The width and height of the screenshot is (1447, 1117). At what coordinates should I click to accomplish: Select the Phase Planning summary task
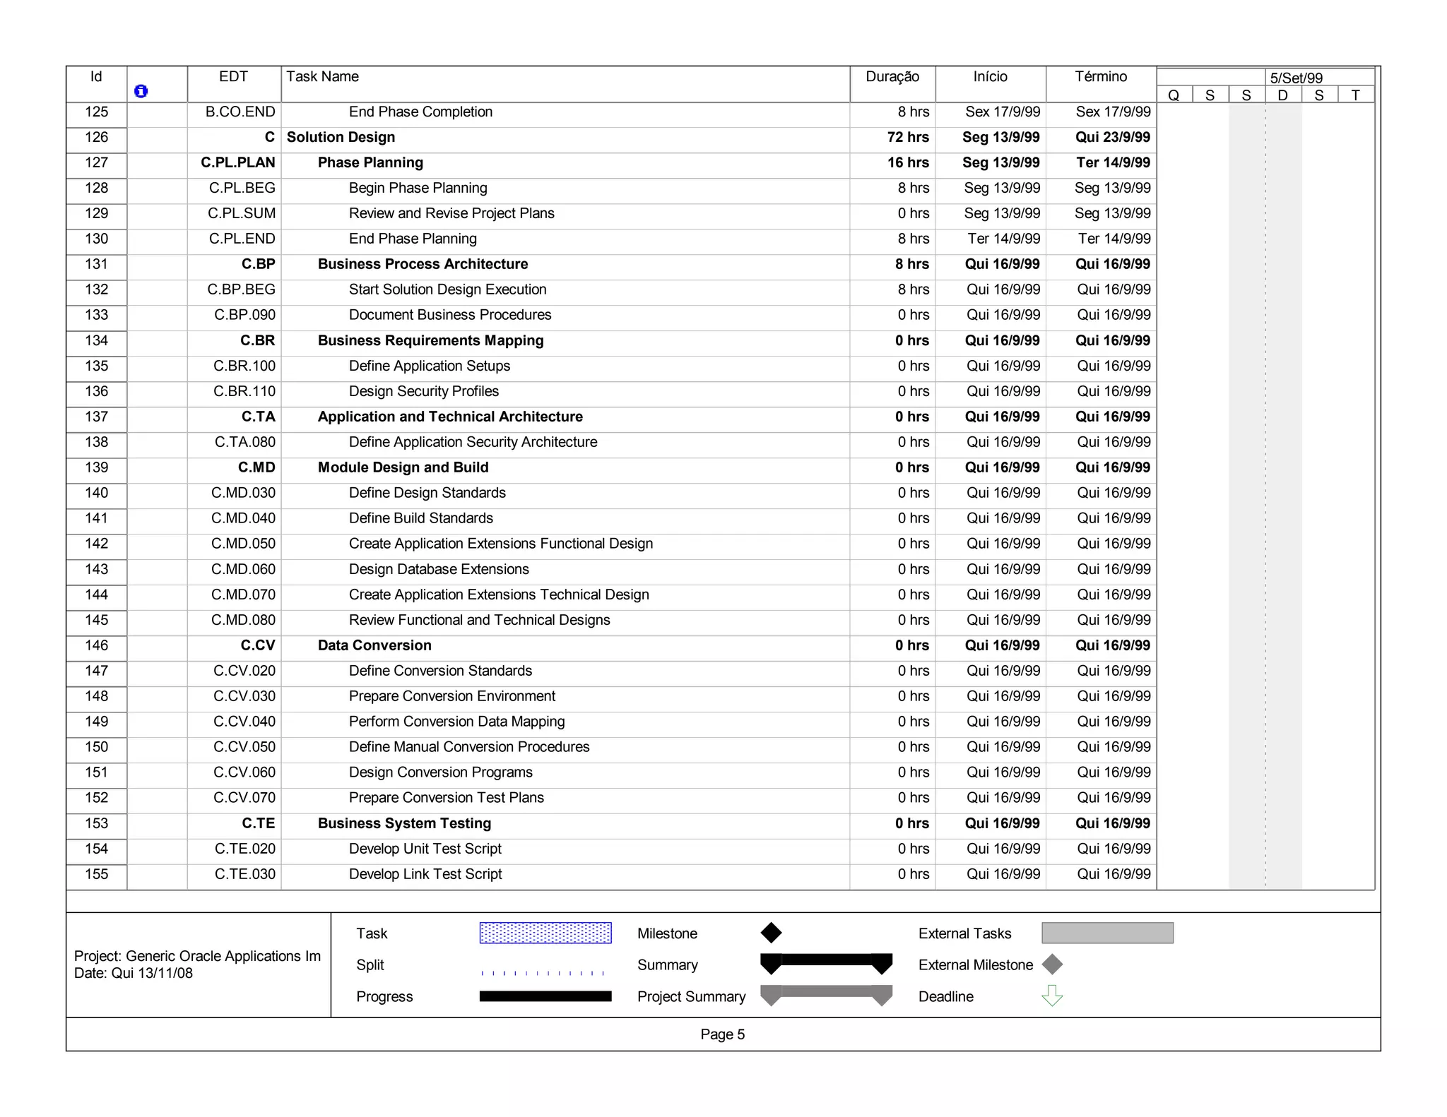point(370,162)
